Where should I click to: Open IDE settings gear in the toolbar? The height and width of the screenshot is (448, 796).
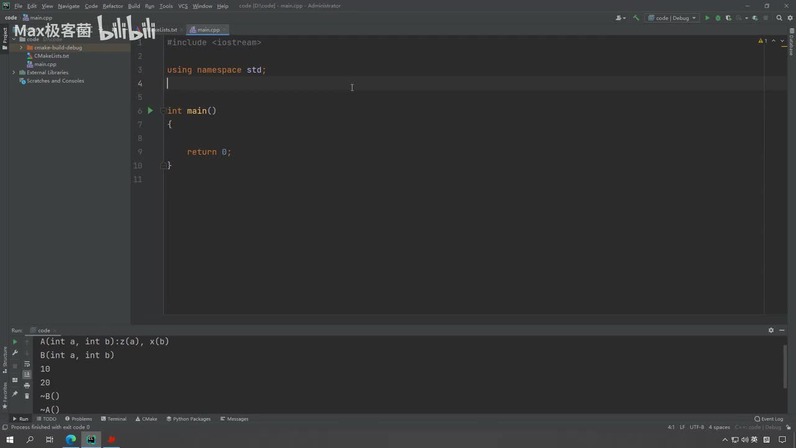click(x=789, y=18)
